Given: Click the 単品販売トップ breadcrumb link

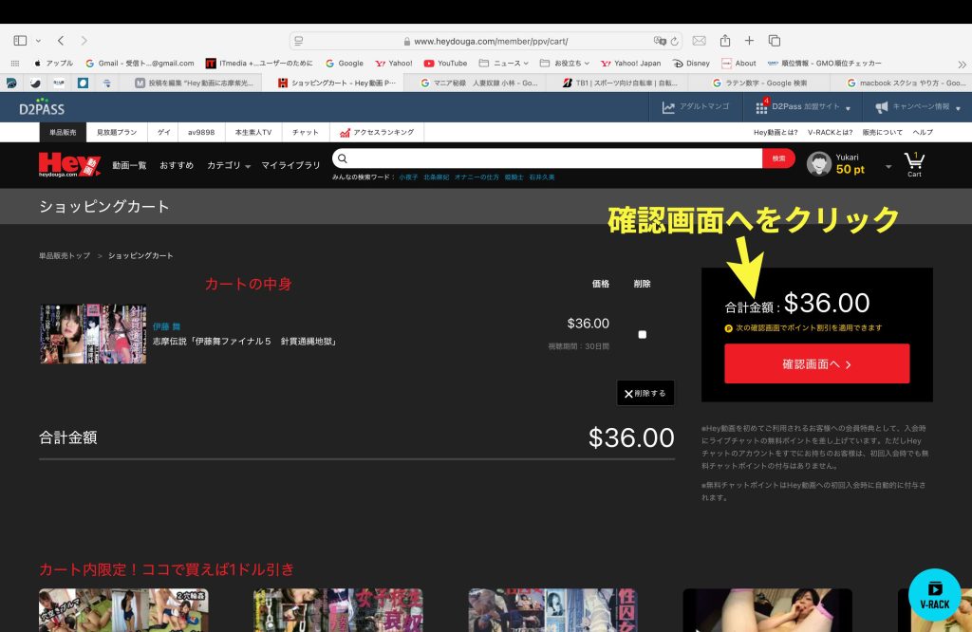Looking at the screenshot, I should (x=65, y=256).
